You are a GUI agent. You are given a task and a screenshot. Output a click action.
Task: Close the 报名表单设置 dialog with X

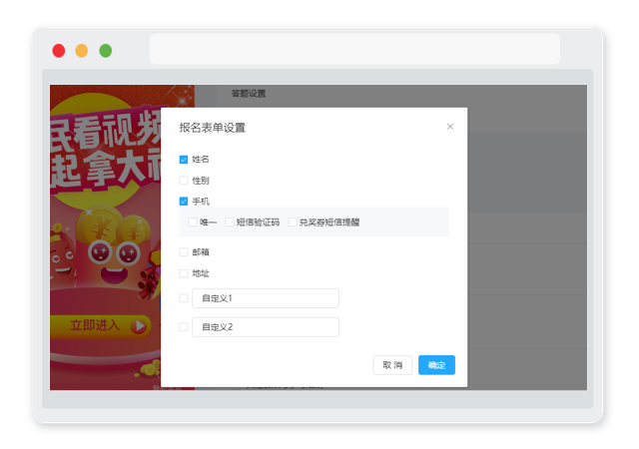coord(450,127)
